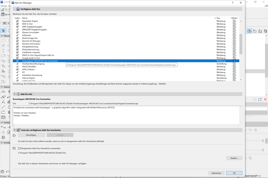The height and width of the screenshot is (178, 268).
Task: Toggle the ElectricImage Out checkbox
Action: [17, 38]
